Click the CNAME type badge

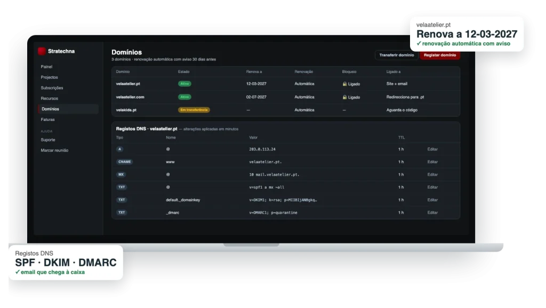tap(124, 162)
